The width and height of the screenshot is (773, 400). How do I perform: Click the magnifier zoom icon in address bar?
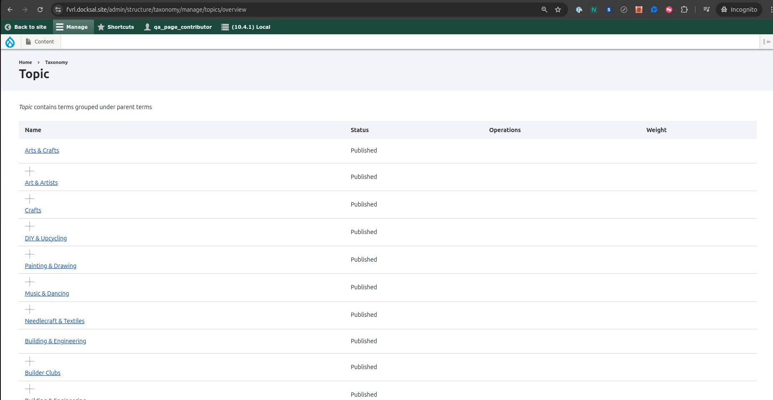(x=544, y=9)
